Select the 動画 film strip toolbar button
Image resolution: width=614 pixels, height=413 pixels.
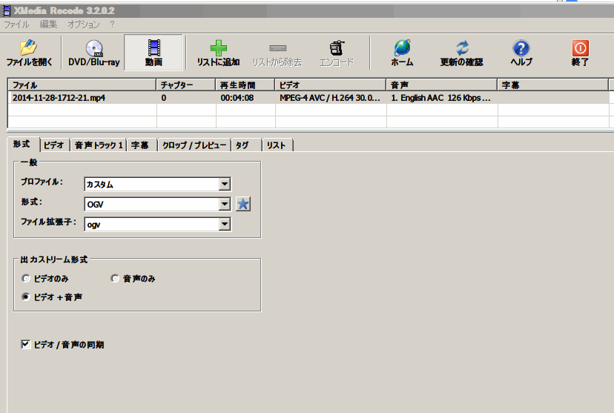(153, 53)
